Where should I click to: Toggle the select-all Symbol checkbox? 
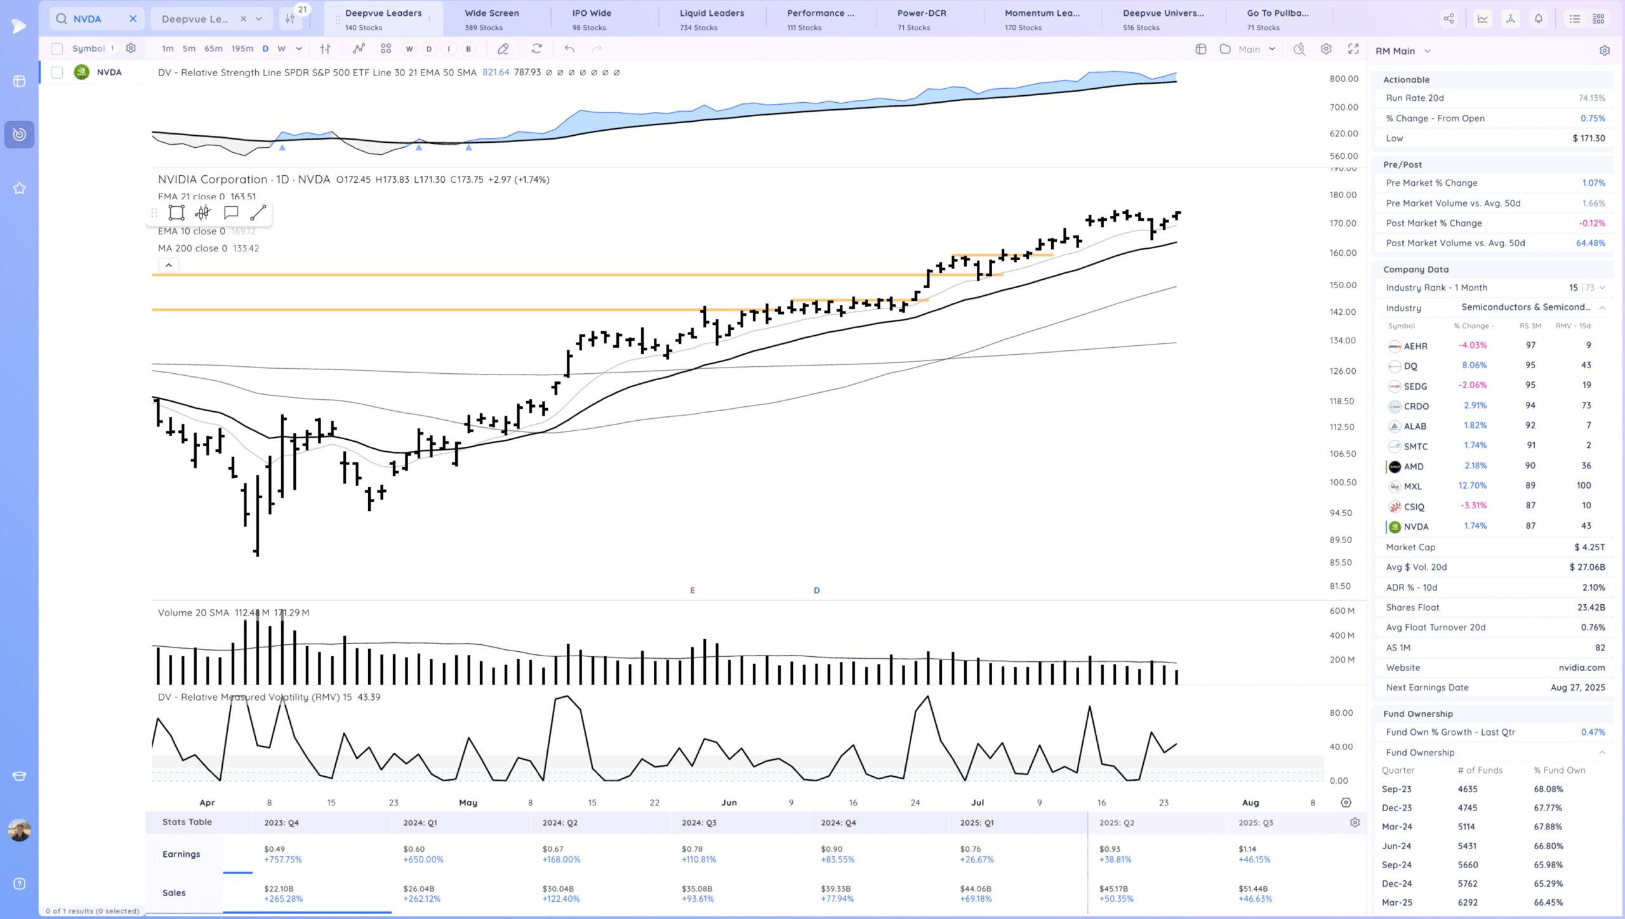(57, 49)
